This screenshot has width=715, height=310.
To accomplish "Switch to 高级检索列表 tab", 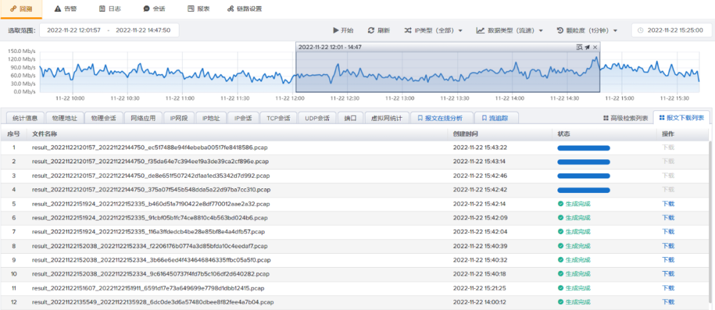I will pyautogui.click(x=625, y=118).
